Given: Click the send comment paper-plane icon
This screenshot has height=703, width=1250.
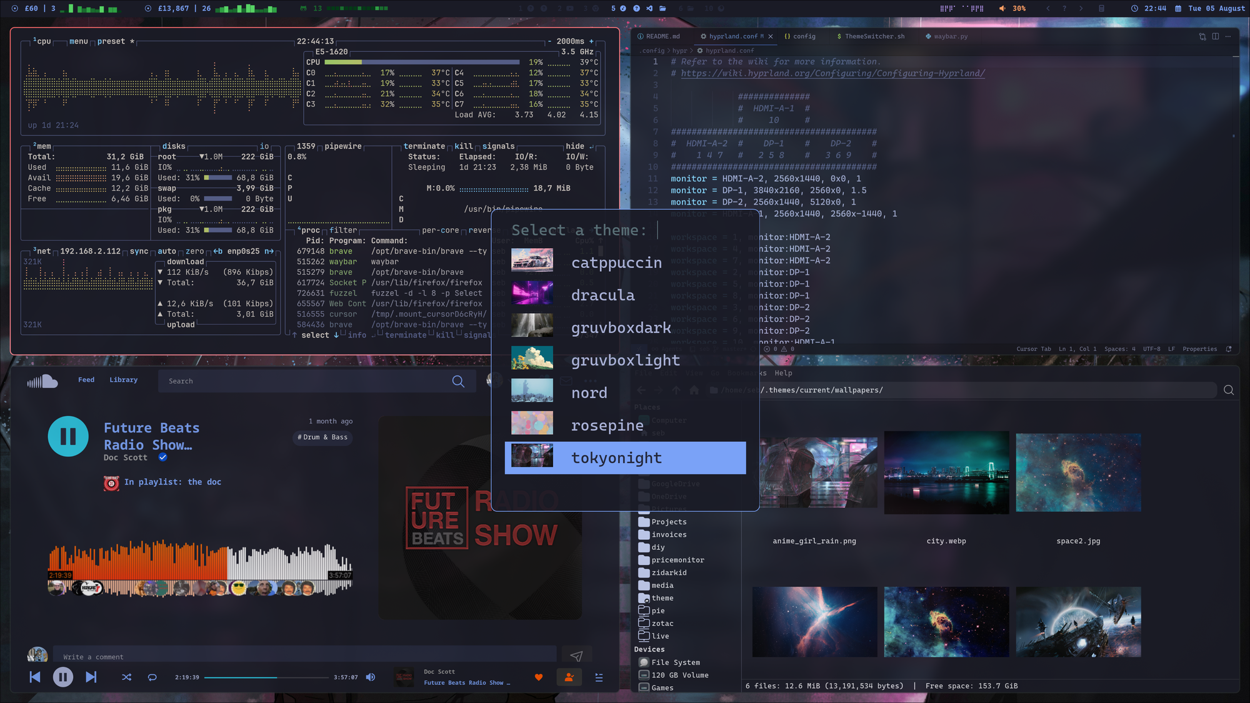Looking at the screenshot, I should coord(576,656).
